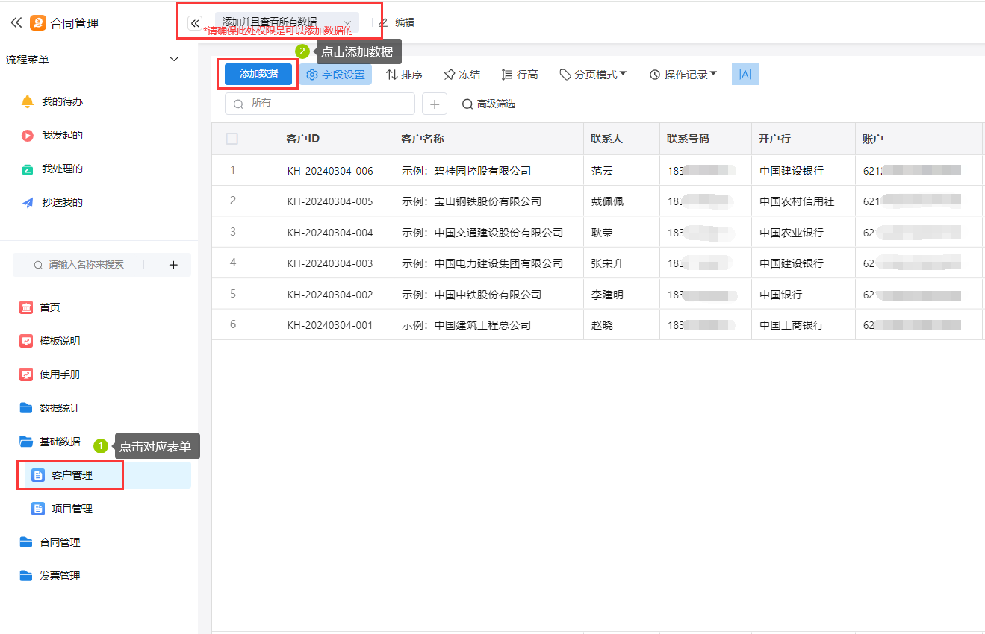Viewport: 985px width, 634px height.
Task: Click the red play icon for 我发起的
Action: pyautogui.click(x=28, y=135)
